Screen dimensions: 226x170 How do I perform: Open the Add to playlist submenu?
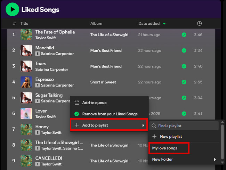point(109,125)
